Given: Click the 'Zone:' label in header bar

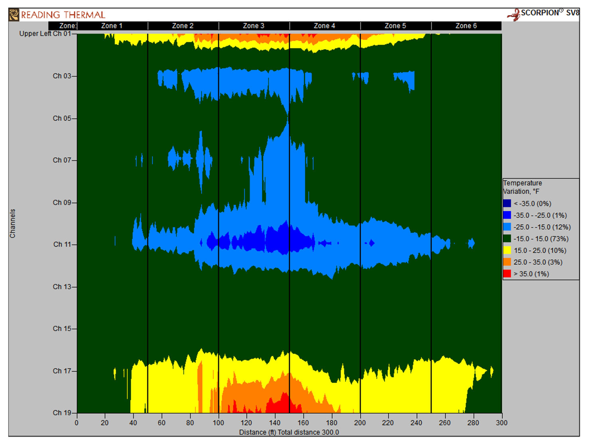Looking at the screenshot, I should click(x=68, y=26).
